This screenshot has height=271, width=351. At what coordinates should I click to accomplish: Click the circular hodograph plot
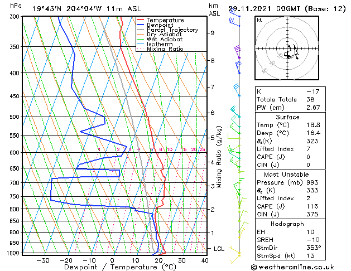287,48
